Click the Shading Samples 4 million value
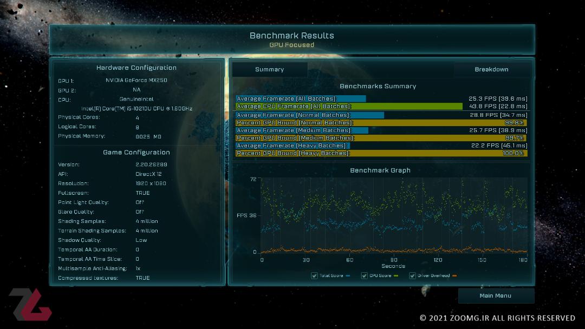This screenshot has height=329, width=585. (147, 221)
